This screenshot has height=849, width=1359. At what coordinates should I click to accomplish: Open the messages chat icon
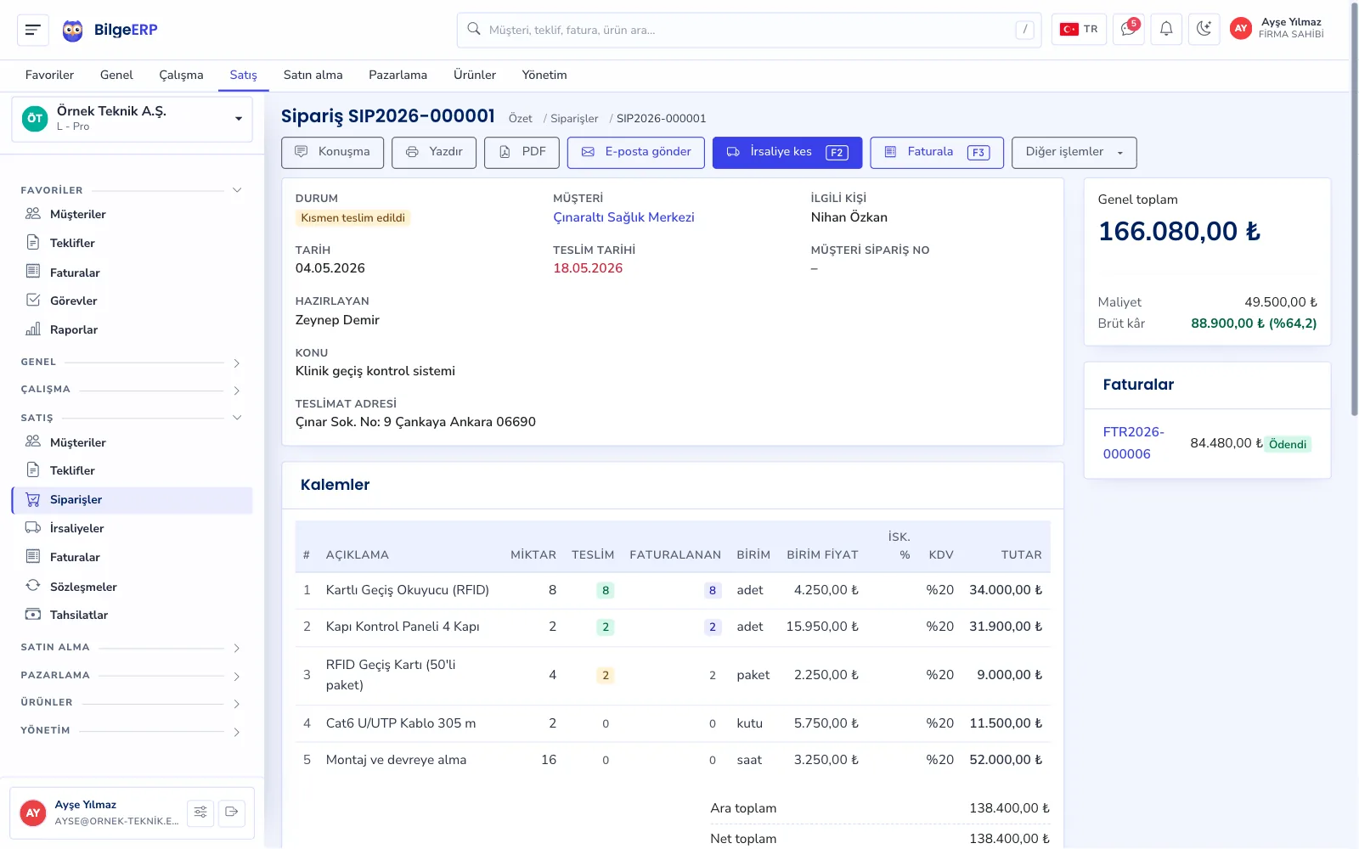(x=1129, y=30)
